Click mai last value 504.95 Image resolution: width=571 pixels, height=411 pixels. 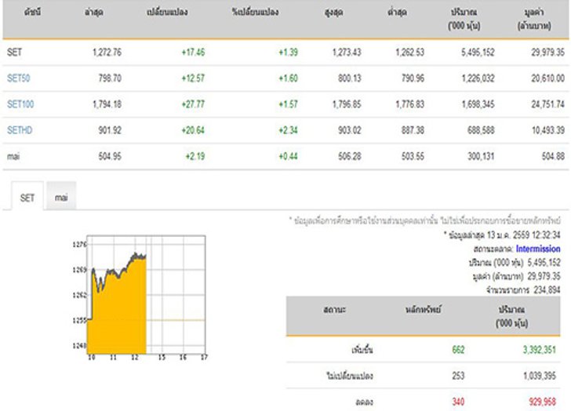110,157
